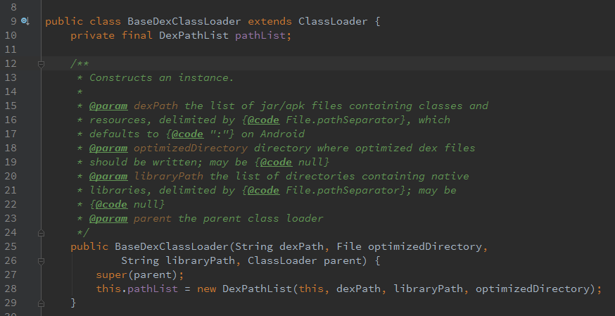Click "optimizedDirectory" argument on line 28
This screenshot has height=316, width=615.
[532, 289]
